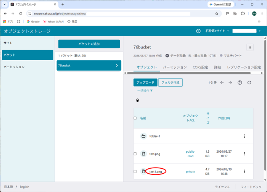Click the folder icon of folder-1
Screen dimensions: 267x192
click(143, 136)
